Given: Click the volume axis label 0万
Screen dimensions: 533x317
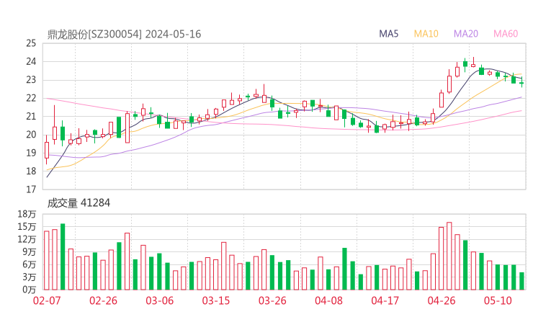Looking at the screenshot, I should 30,290.
